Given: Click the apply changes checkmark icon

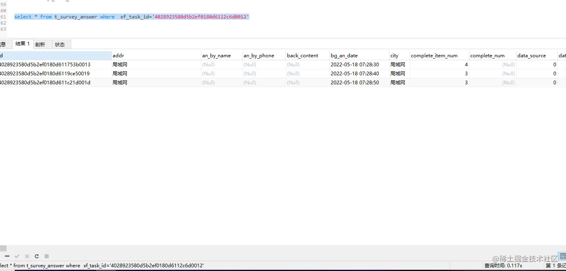Looking at the screenshot, I should tap(17, 256).
